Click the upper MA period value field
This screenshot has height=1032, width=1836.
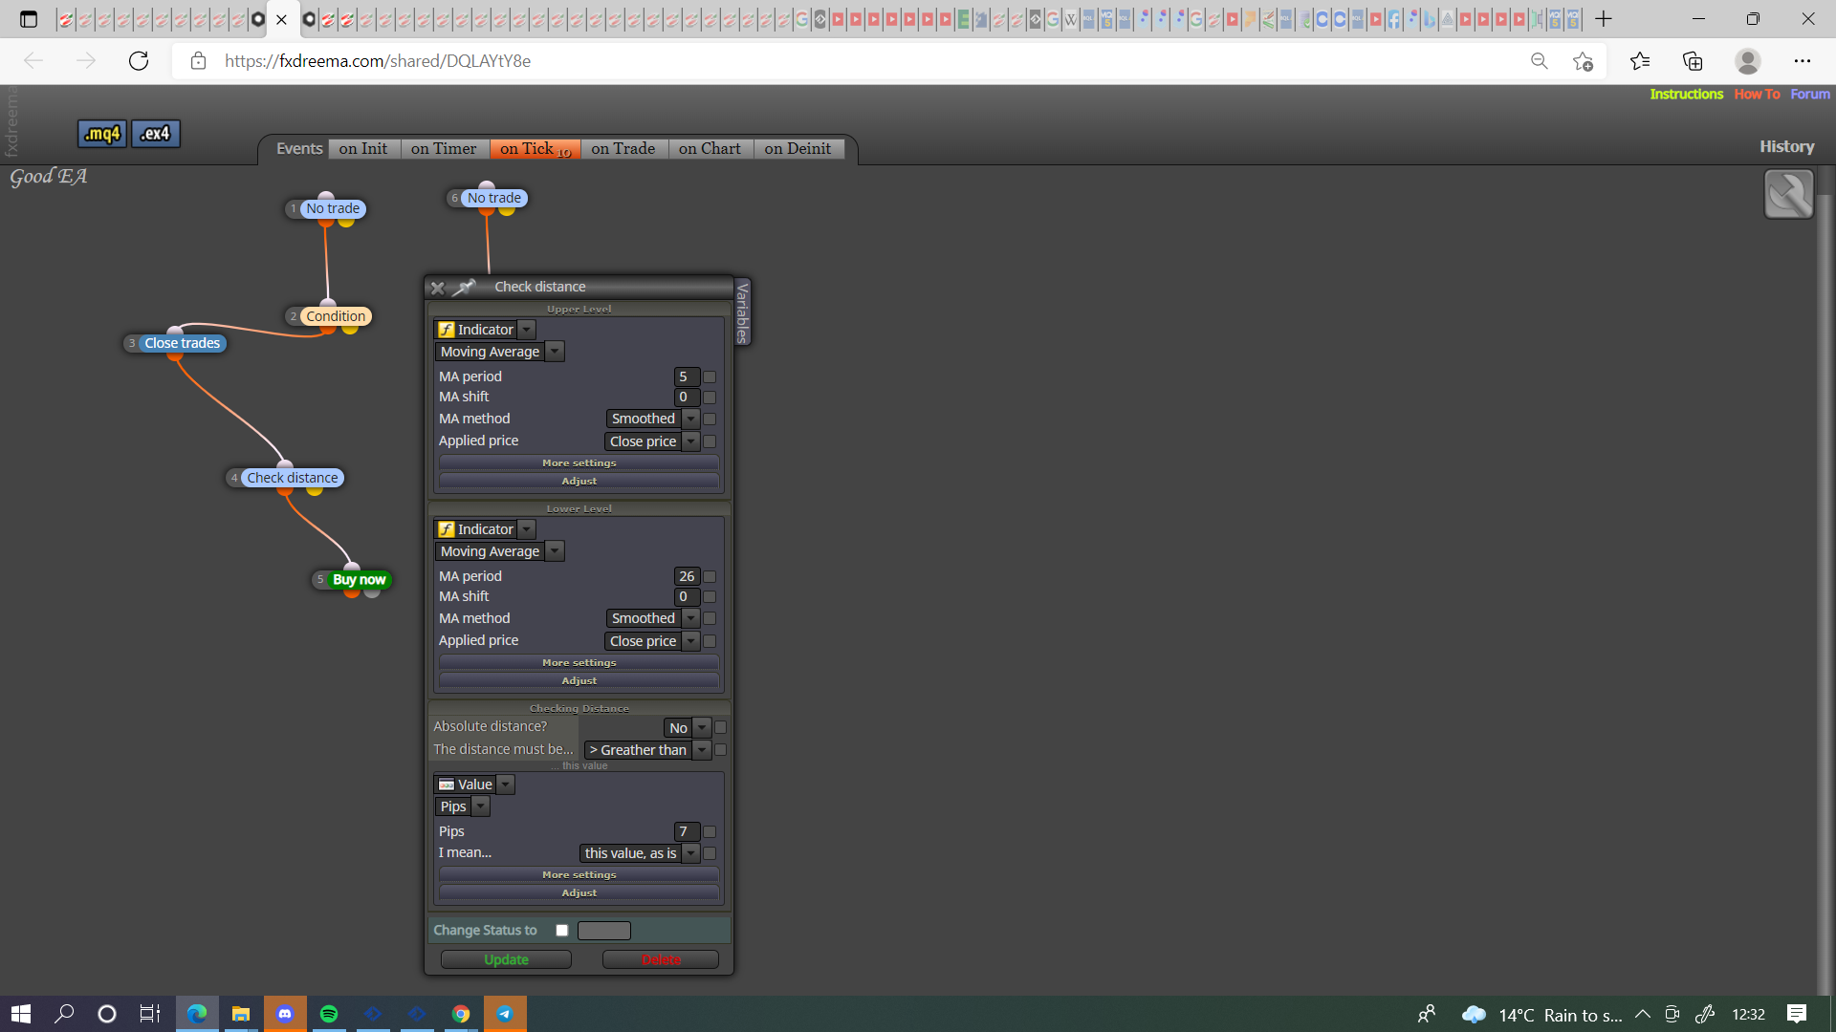click(687, 376)
